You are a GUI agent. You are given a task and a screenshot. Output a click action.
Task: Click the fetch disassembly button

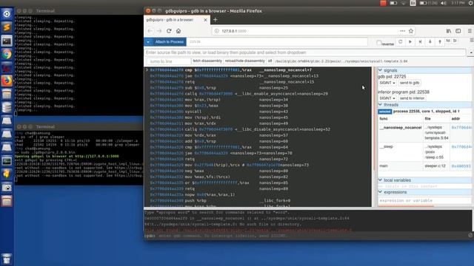[207, 61]
